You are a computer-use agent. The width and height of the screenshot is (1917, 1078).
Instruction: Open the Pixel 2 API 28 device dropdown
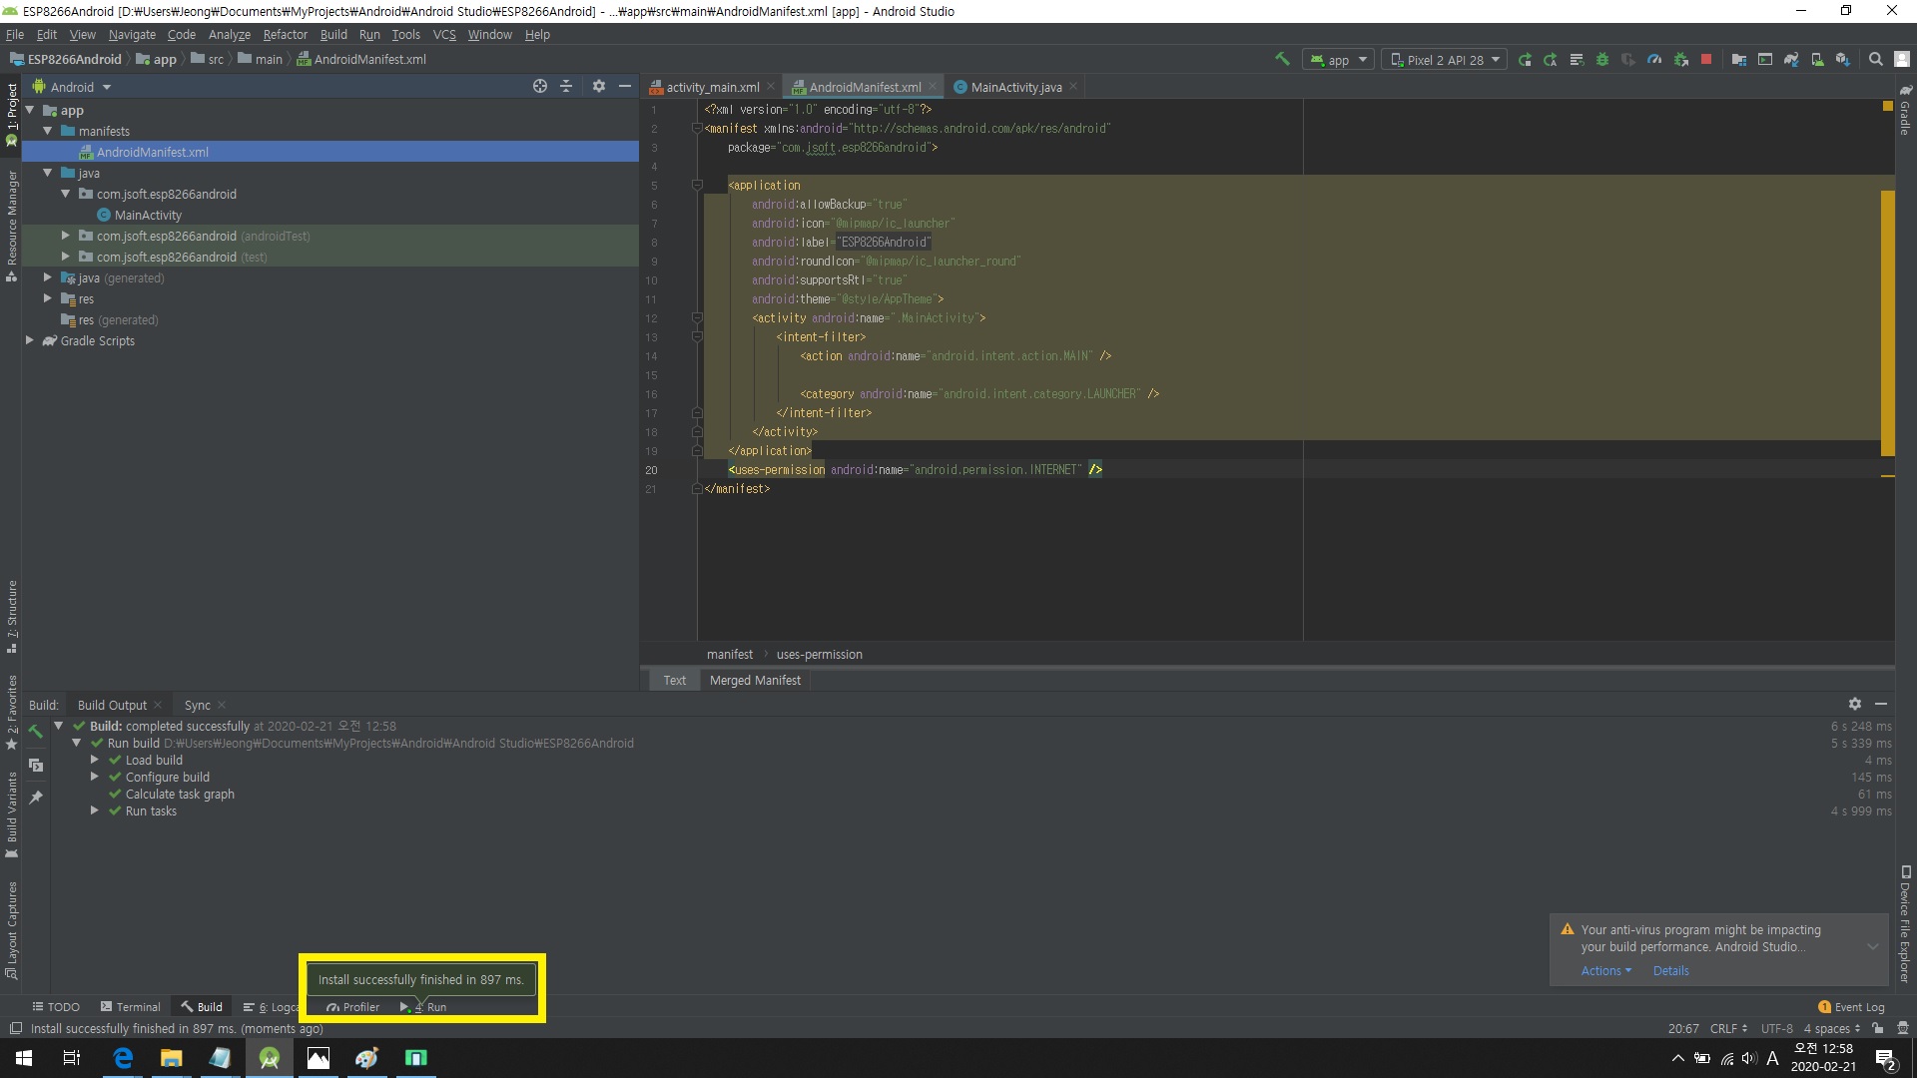click(1445, 60)
